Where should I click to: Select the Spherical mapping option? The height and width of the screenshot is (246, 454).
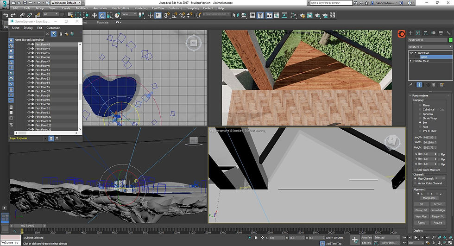point(420,114)
